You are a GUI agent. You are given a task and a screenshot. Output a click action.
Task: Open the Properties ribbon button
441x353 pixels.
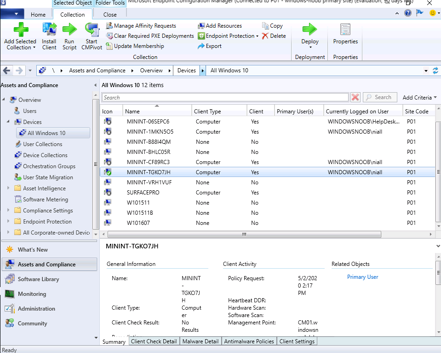345,34
